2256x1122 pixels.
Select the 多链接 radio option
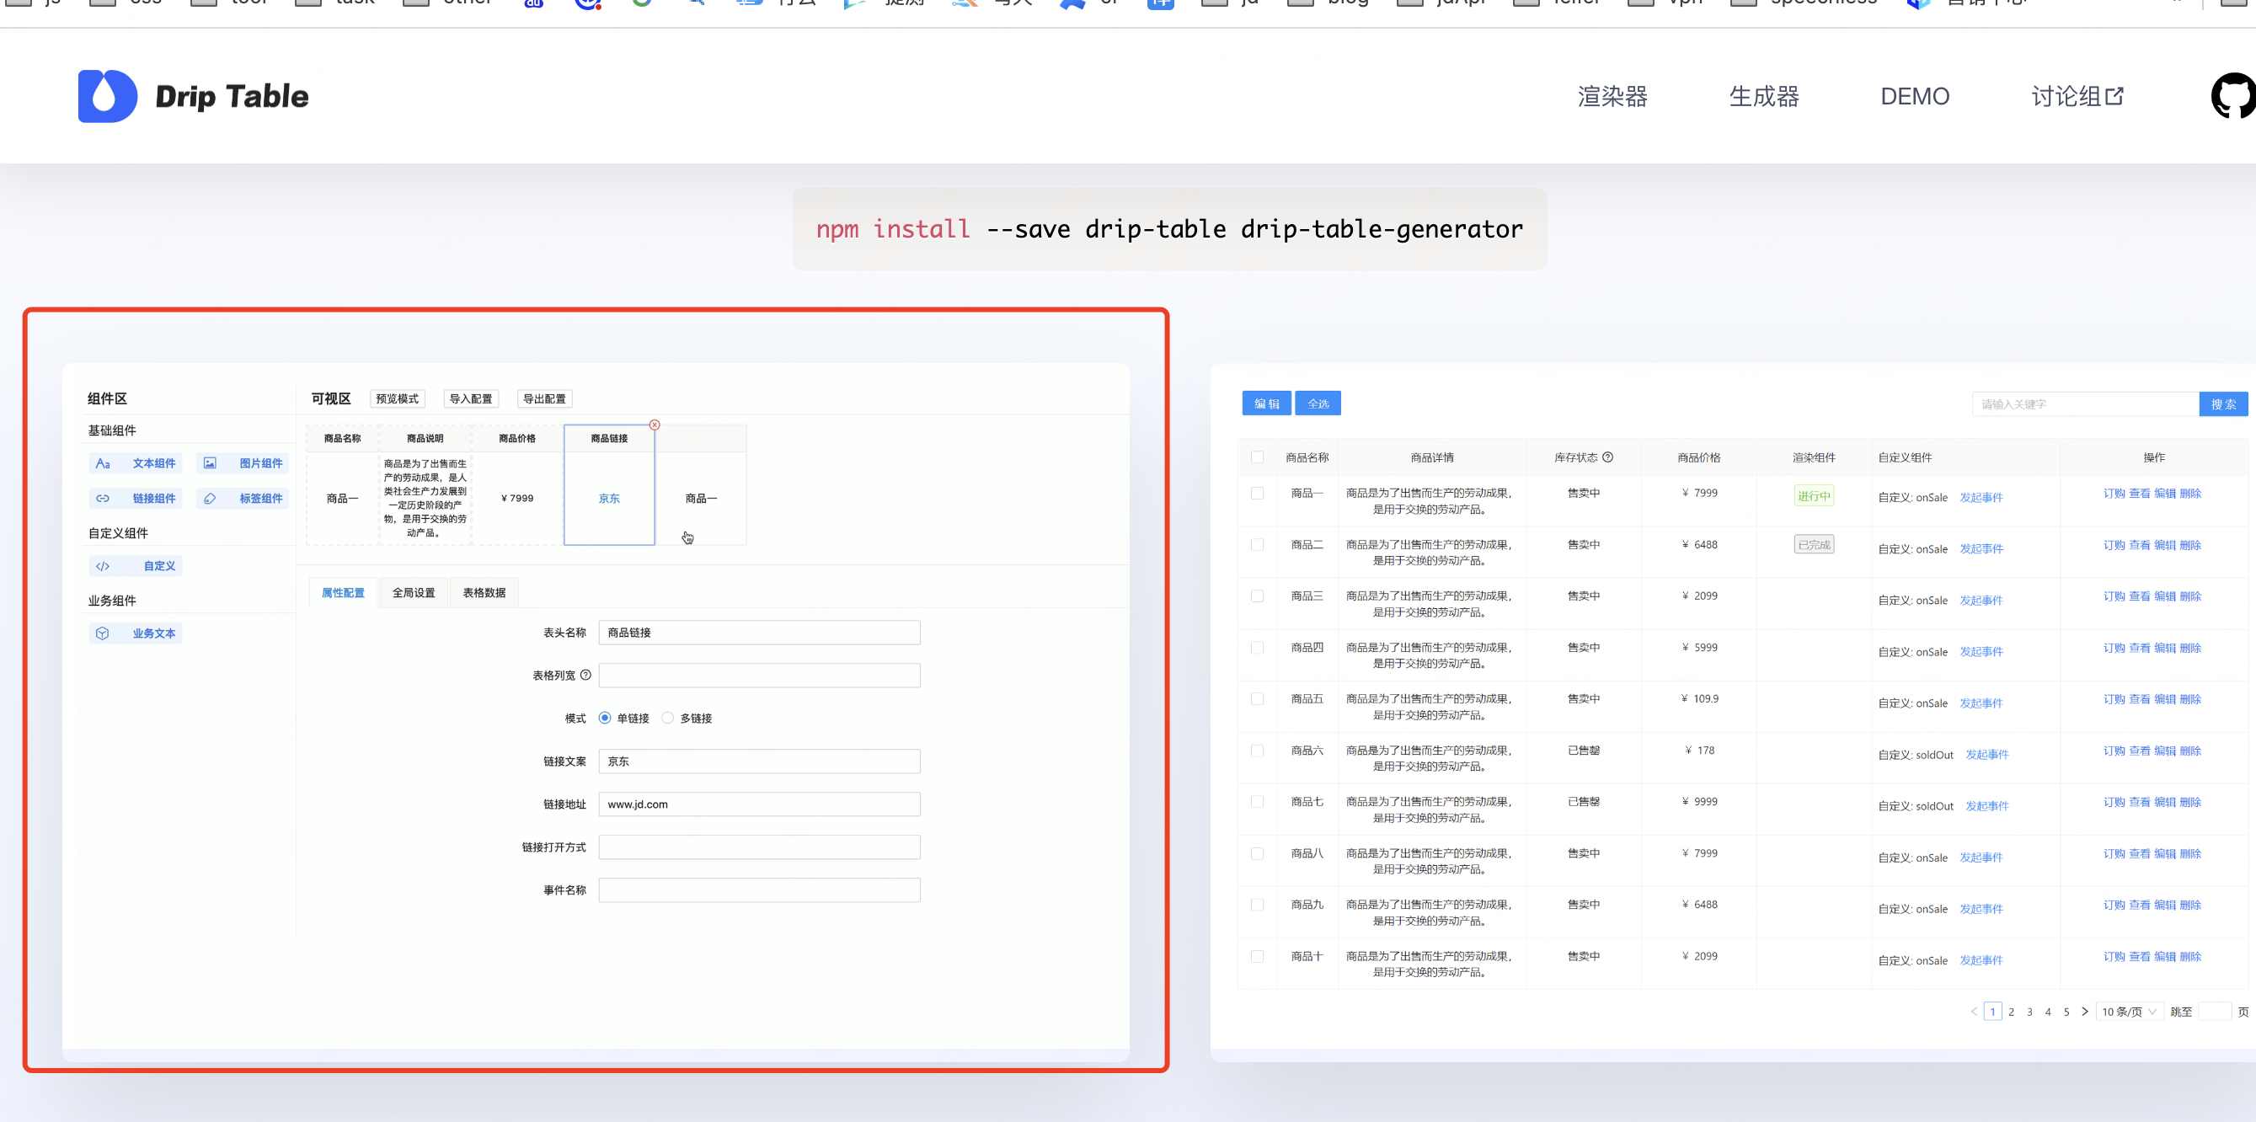click(x=668, y=718)
